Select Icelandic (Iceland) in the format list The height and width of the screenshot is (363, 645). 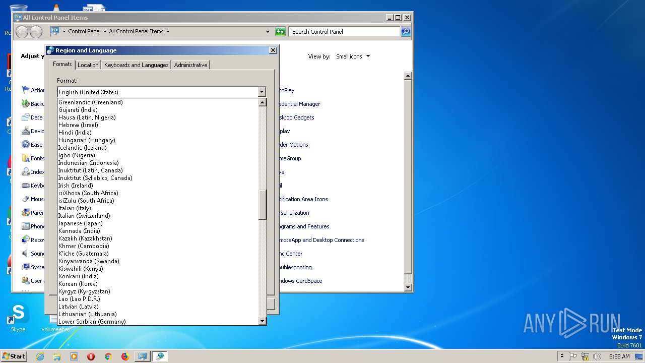point(158,148)
